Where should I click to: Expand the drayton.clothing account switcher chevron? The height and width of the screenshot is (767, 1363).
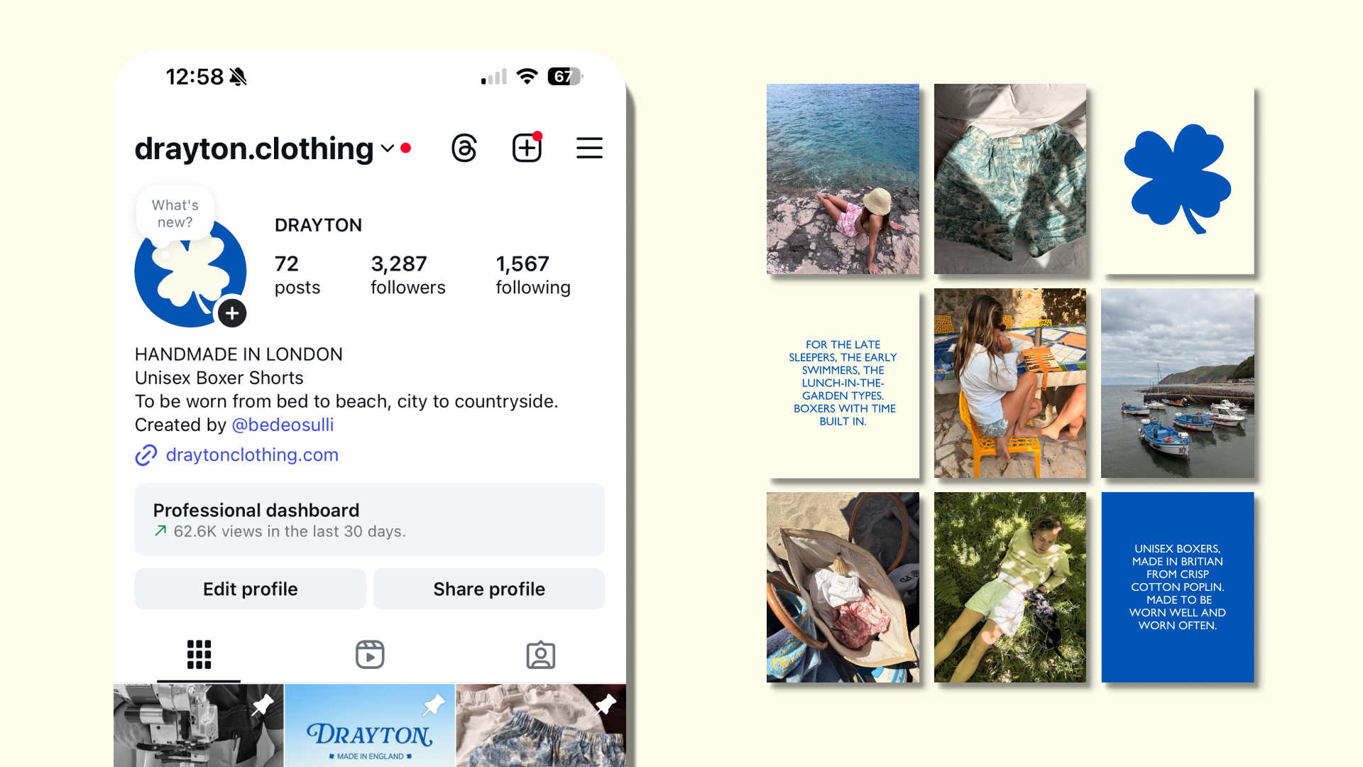387,148
